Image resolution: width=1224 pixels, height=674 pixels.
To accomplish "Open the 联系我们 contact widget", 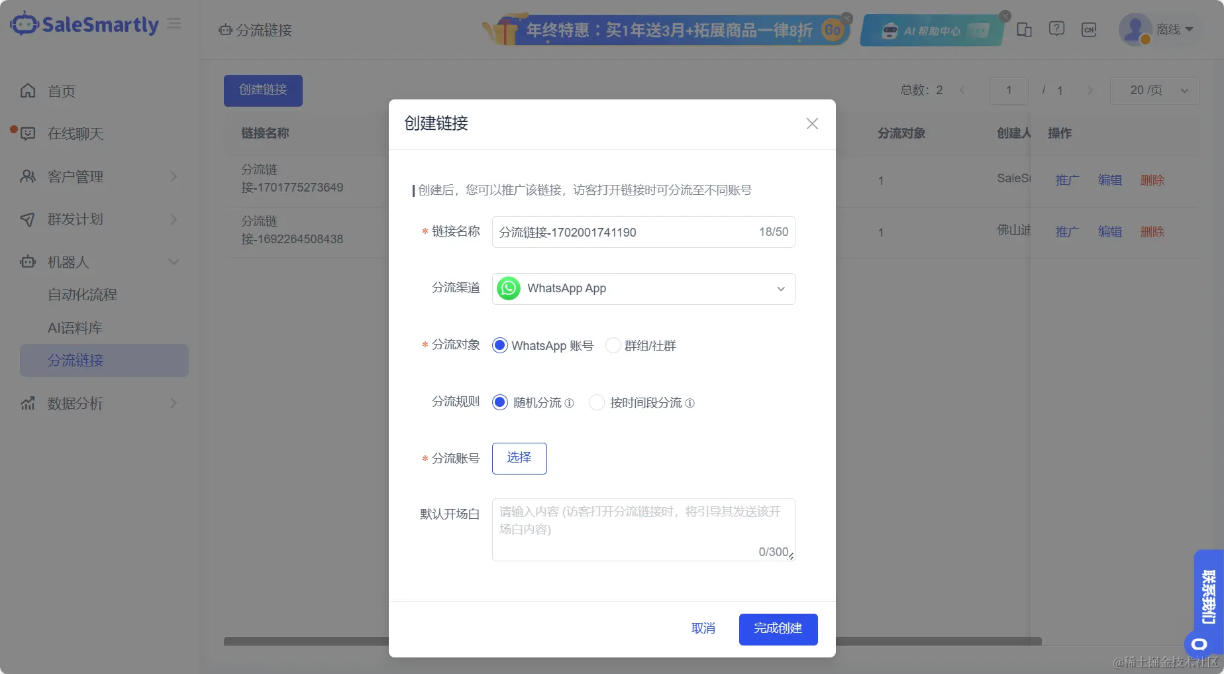I will coord(1209,596).
